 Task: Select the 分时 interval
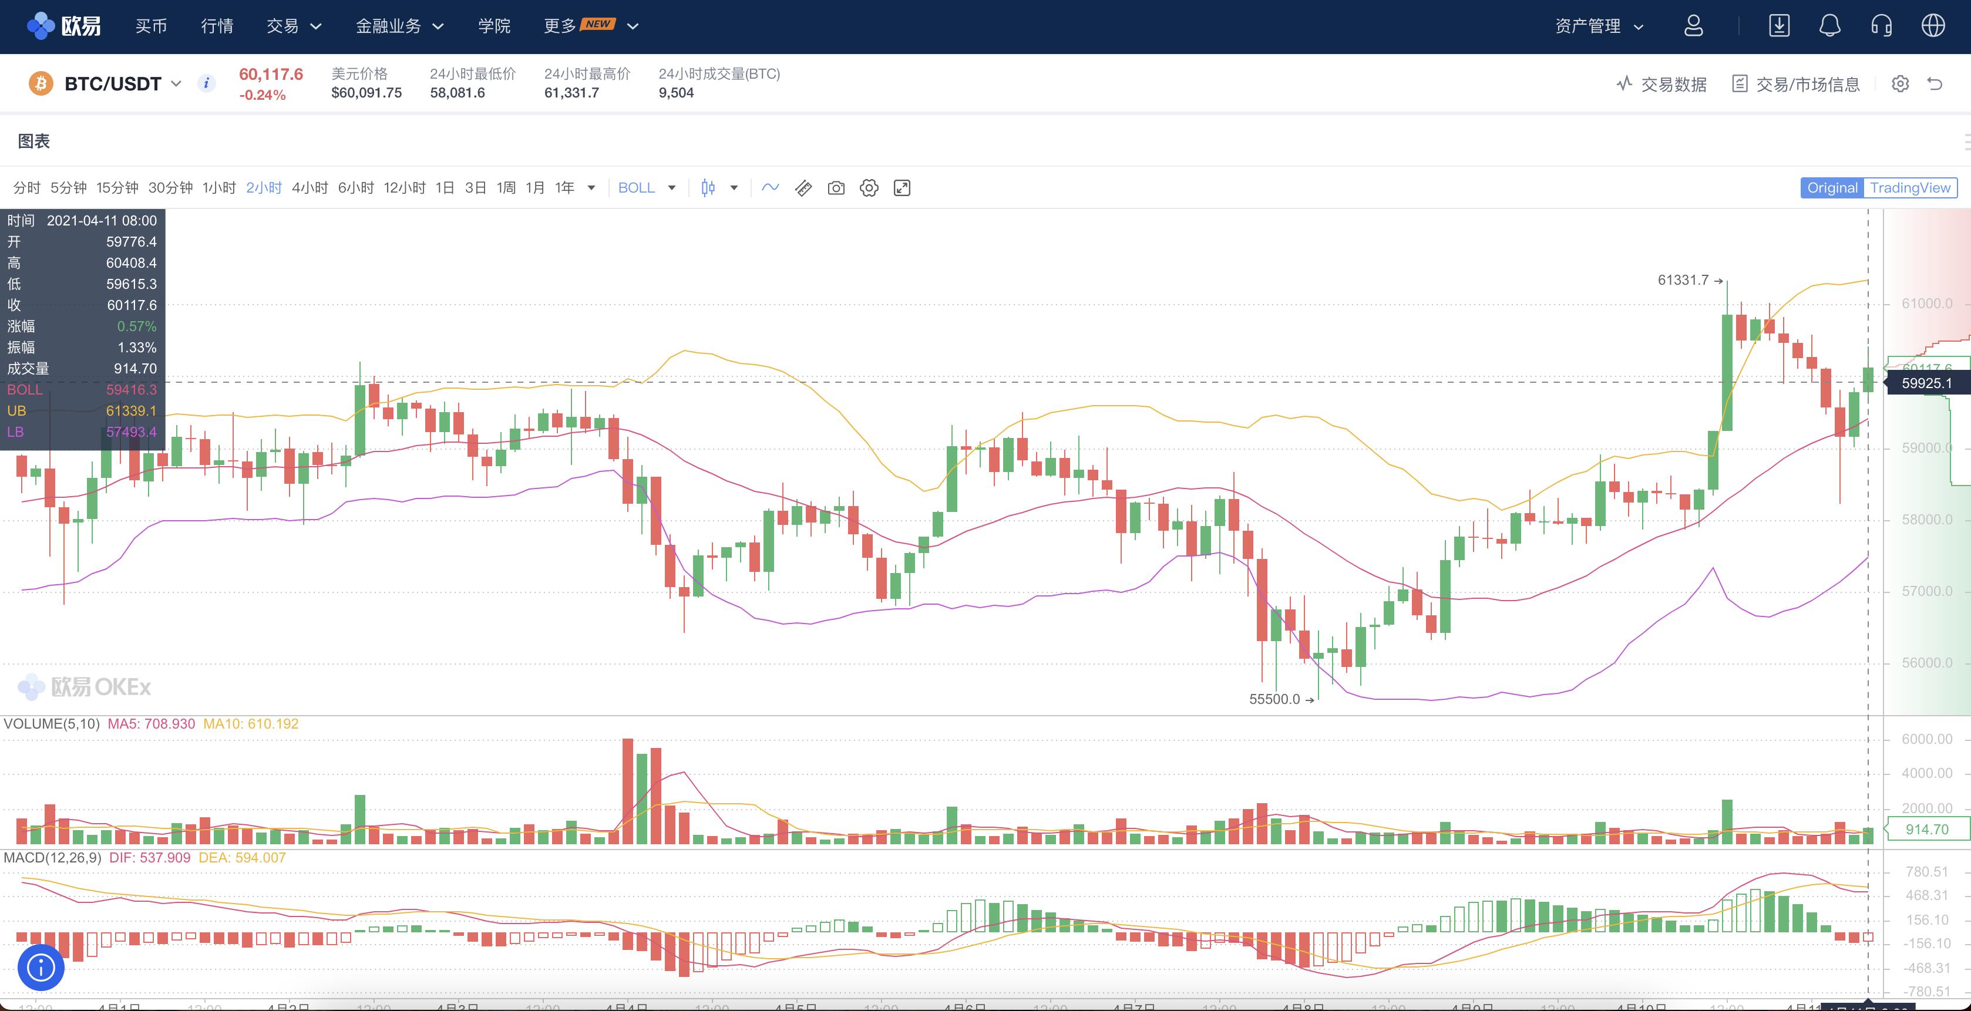coord(27,188)
